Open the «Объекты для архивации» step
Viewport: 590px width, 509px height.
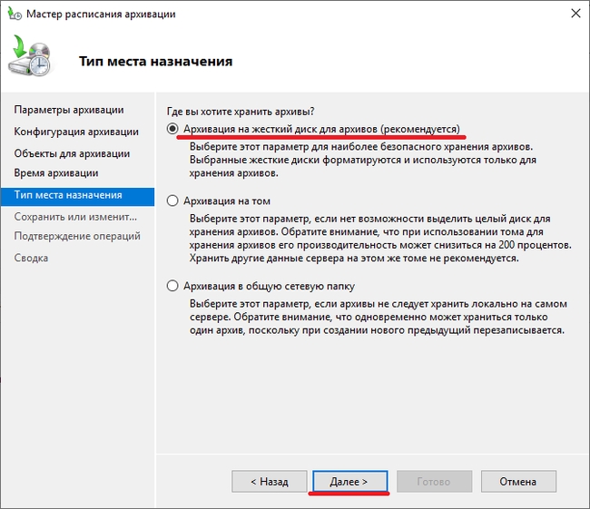click(x=72, y=153)
